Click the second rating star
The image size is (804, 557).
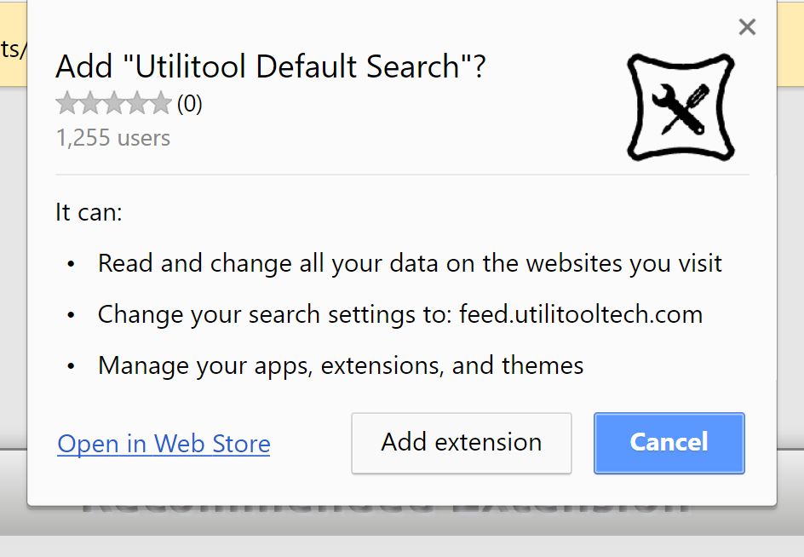90,104
